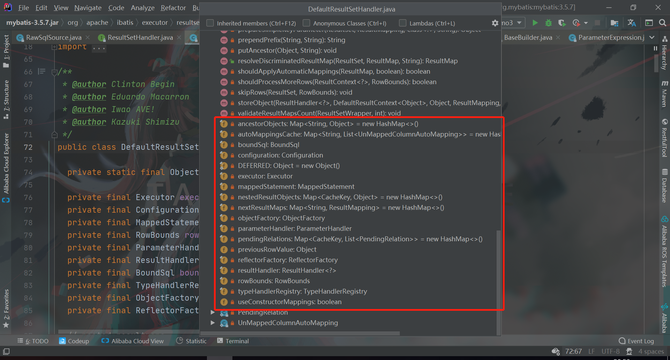Click the Run green play icon
The width and height of the screenshot is (670, 360).
pos(535,23)
